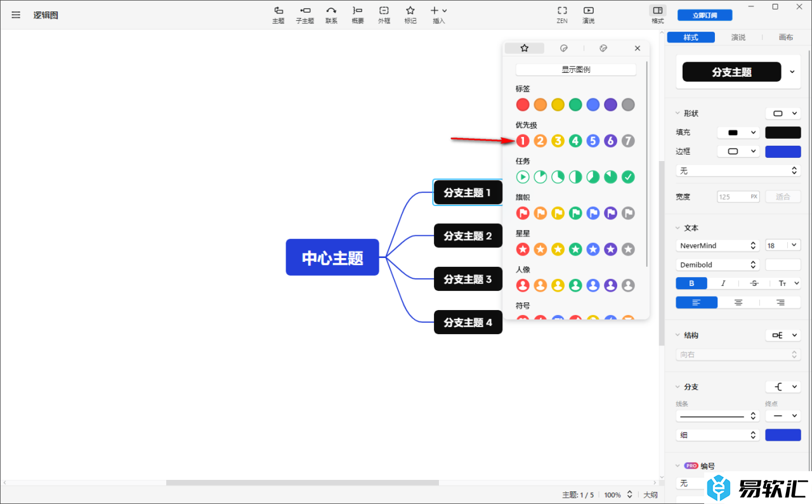Image resolution: width=812 pixels, height=504 pixels.
Task: Switch to the 演说 tab in sidebar
Action: click(738, 37)
